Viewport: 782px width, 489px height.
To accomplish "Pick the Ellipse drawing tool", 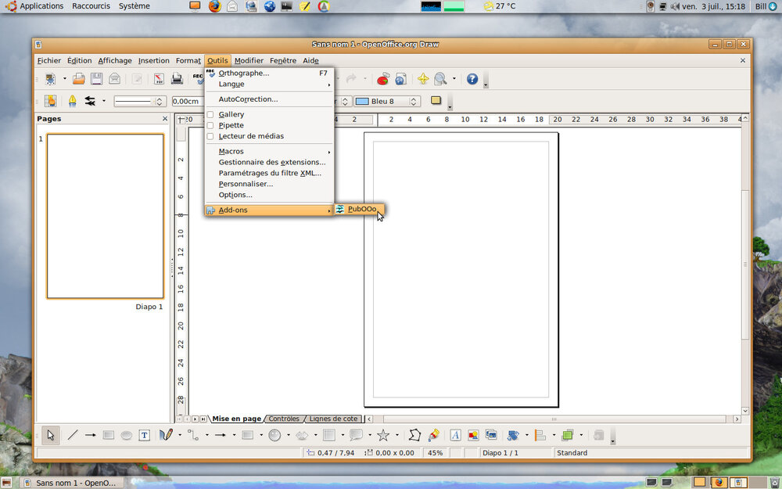I will click(127, 435).
